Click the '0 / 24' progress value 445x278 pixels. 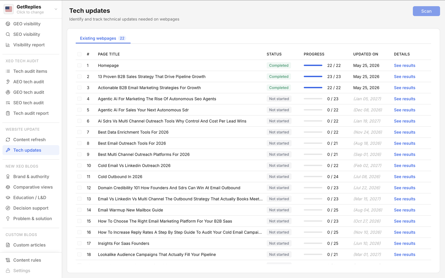click(333, 177)
